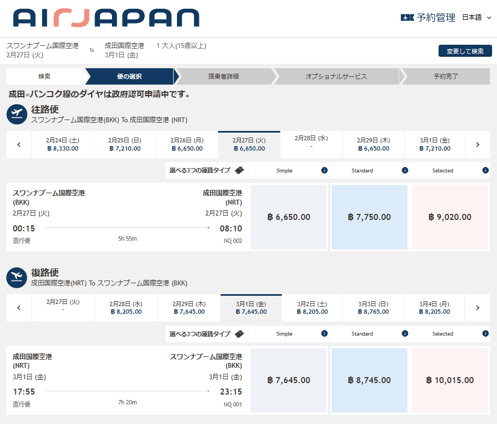The height and width of the screenshot is (424, 497).
Task: Click スワンナプーム国際空港 in the search summary
Action: (x=43, y=46)
